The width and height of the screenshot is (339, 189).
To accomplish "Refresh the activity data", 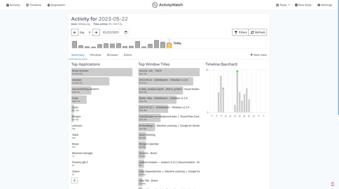I will (x=258, y=32).
